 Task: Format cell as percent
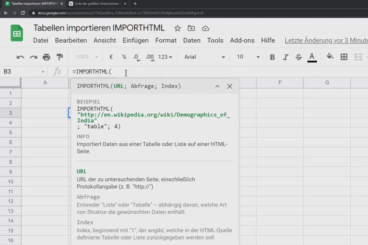(124, 57)
